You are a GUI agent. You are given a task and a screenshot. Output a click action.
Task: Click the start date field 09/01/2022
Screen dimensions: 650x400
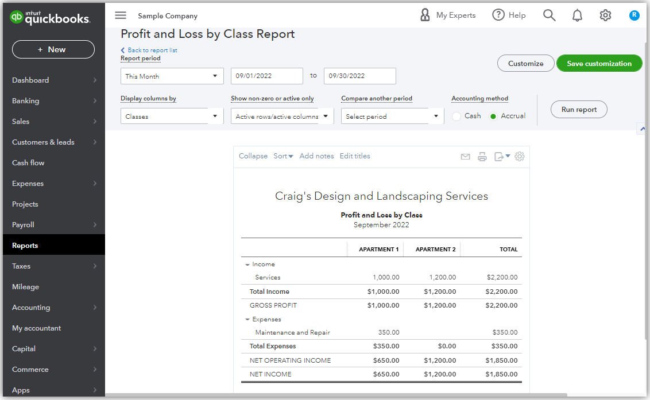tap(266, 76)
